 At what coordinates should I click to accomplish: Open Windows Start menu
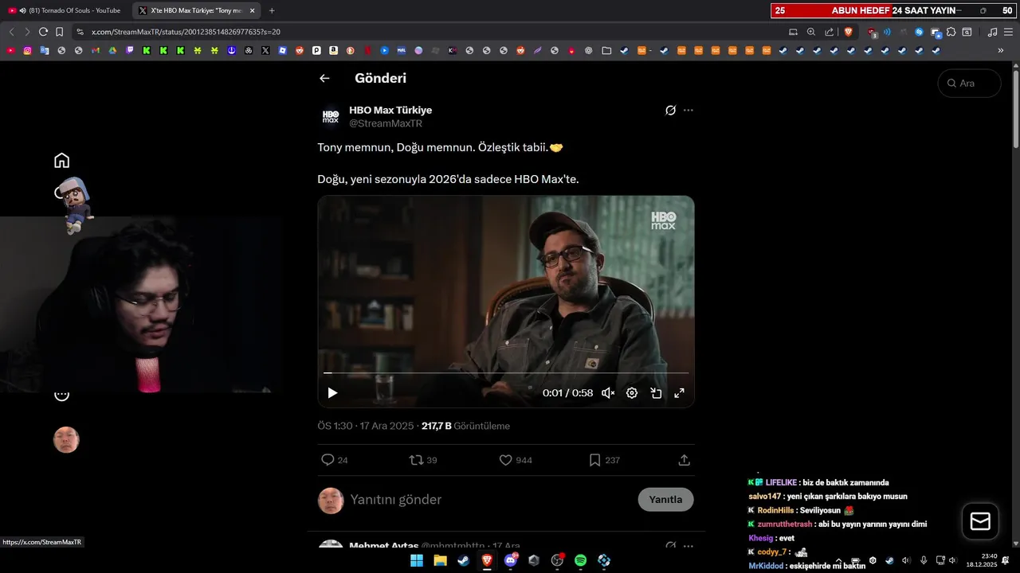point(417,560)
